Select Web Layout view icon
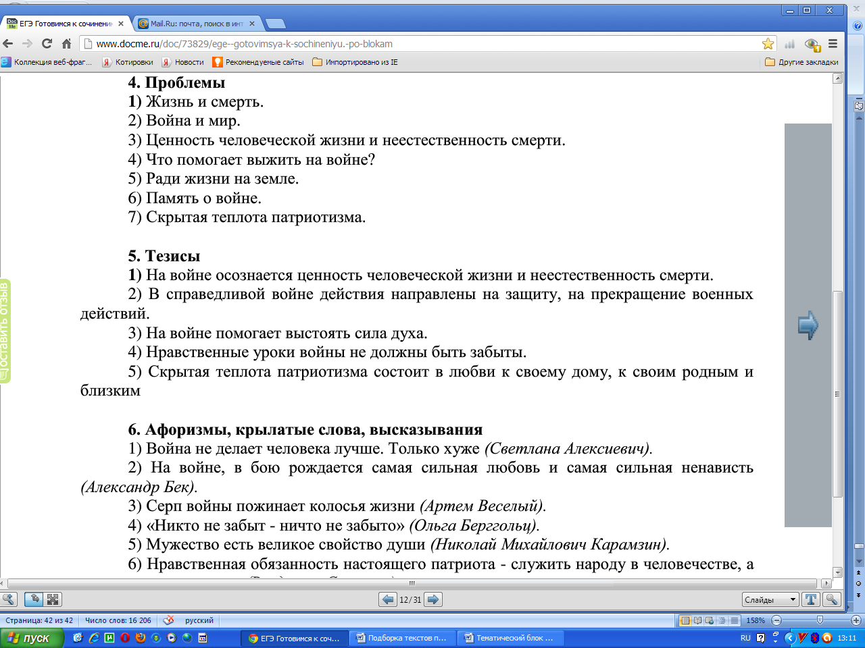 pos(710,620)
